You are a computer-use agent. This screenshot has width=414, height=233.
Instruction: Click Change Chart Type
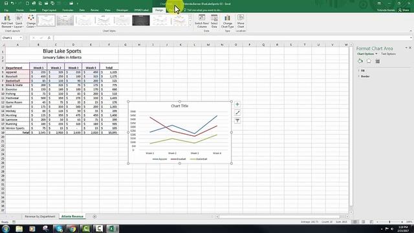227,21
